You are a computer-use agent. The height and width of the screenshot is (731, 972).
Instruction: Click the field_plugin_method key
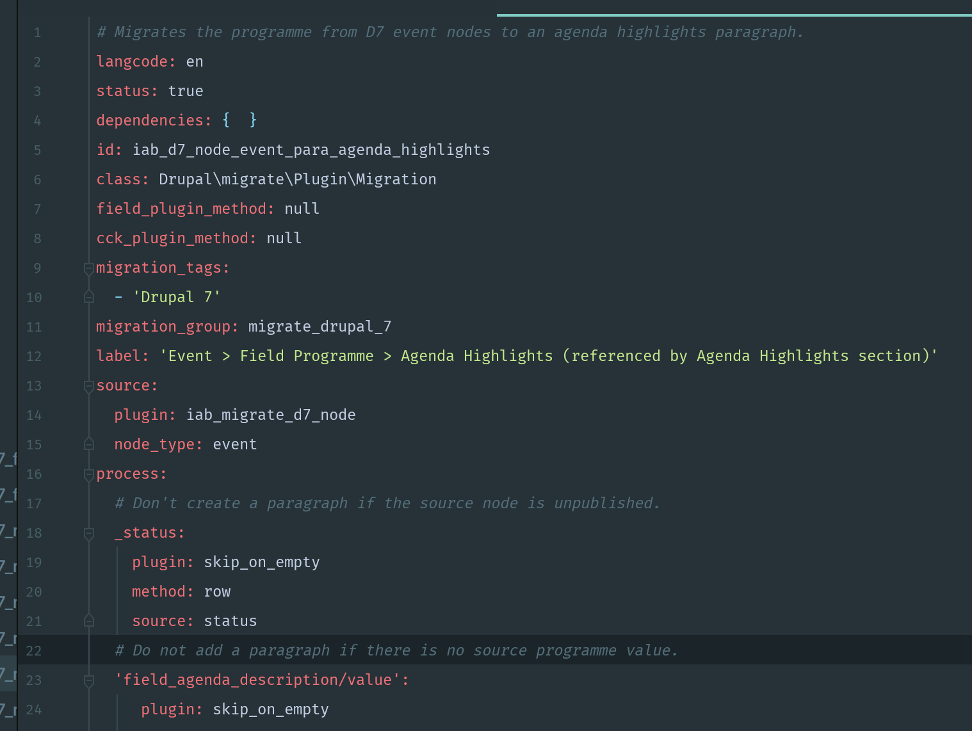186,209
